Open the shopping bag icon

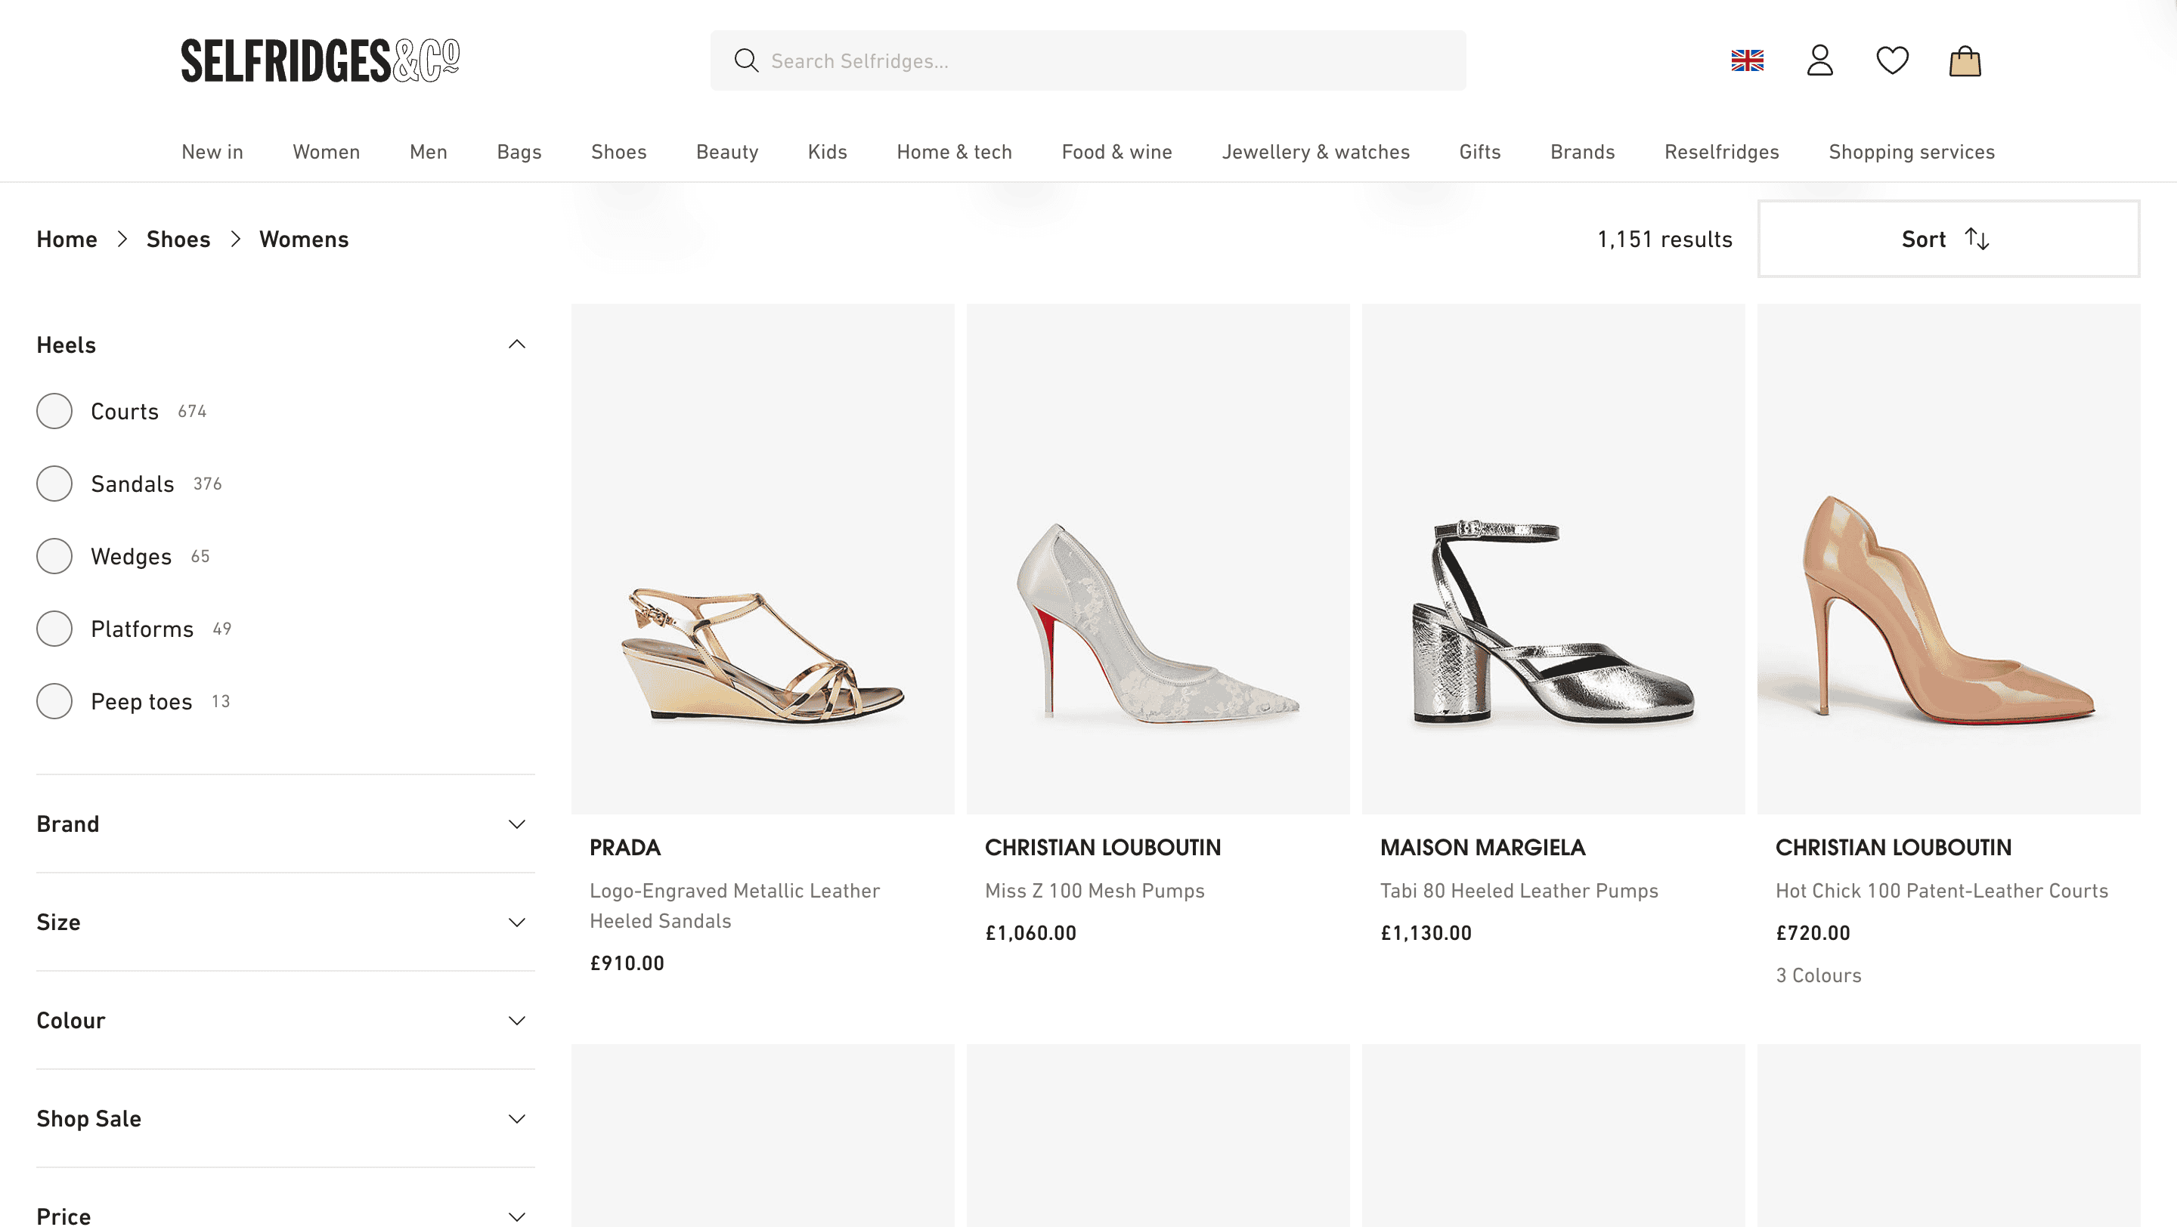pyautogui.click(x=1965, y=60)
